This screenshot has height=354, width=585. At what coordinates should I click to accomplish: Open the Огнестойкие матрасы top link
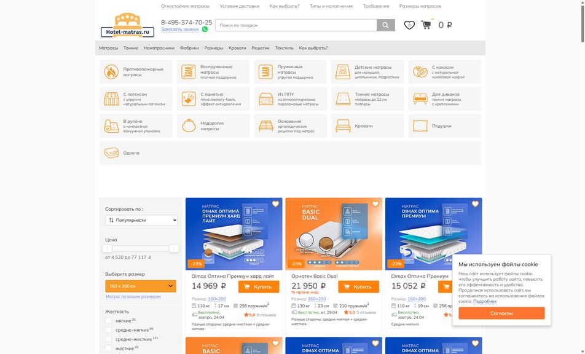pyautogui.click(x=185, y=6)
